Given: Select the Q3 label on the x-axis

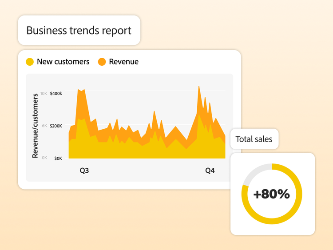Looking at the screenshot, I should pyautogui.click(x=84, y=171).
